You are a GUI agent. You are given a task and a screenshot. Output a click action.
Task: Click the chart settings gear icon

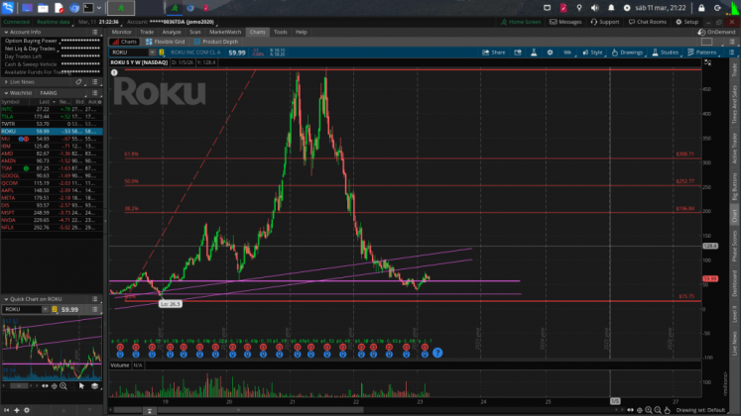point(550,52)
